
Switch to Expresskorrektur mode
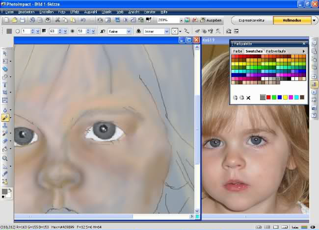(252, 21)
